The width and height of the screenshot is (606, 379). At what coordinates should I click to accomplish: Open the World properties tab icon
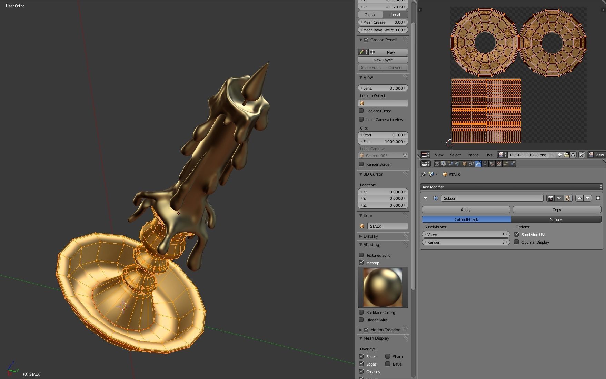point(457,164)
